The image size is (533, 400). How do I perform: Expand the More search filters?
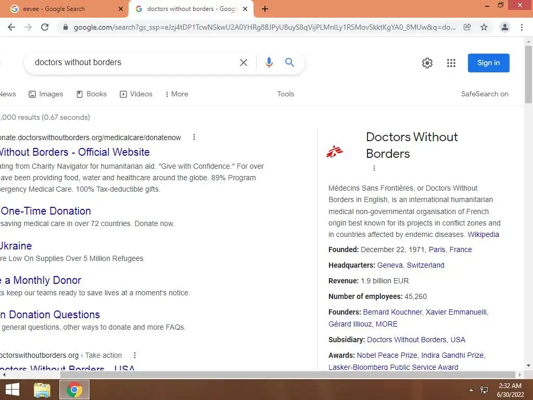[177, 94]
